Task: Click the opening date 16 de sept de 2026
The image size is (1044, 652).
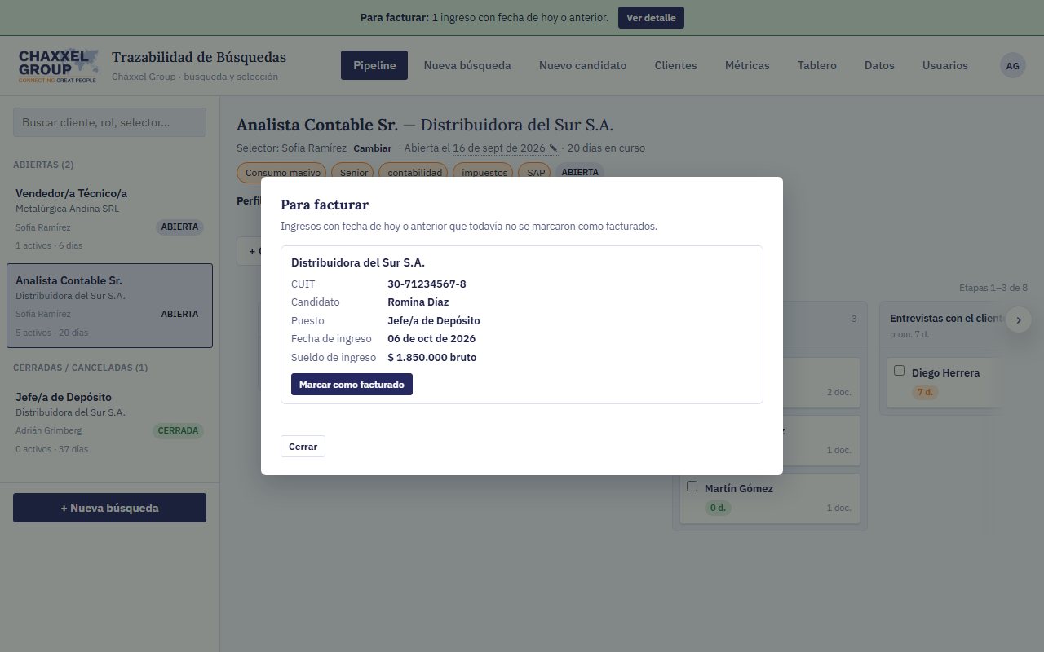Action: point(498,148)
